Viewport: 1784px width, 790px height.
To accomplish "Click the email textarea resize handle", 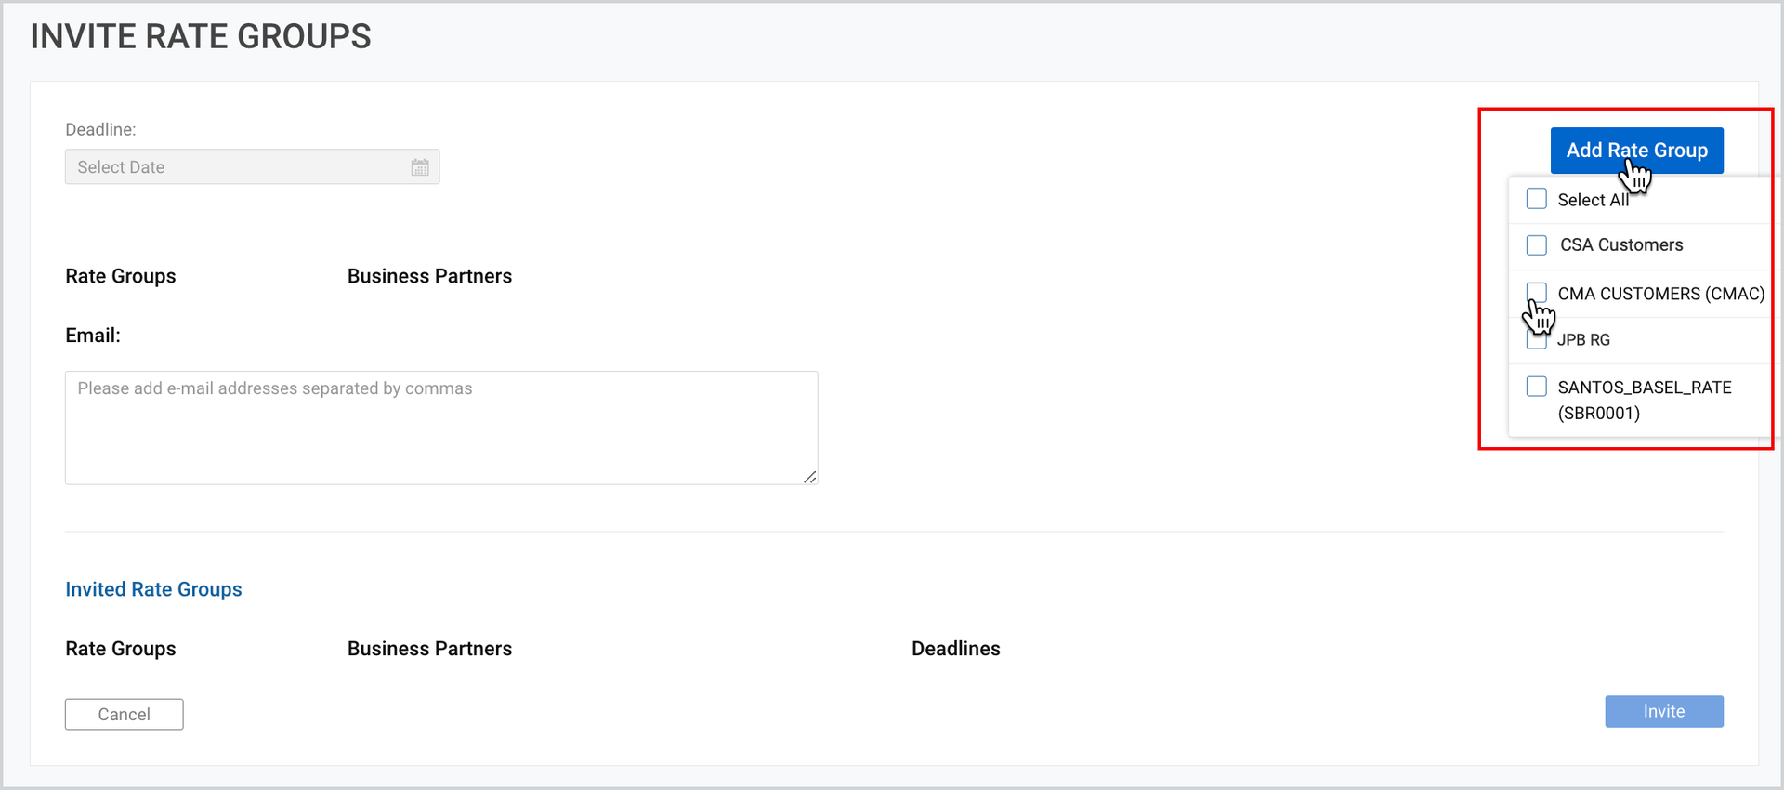I will pyautogui.click(x=810, y=477).
